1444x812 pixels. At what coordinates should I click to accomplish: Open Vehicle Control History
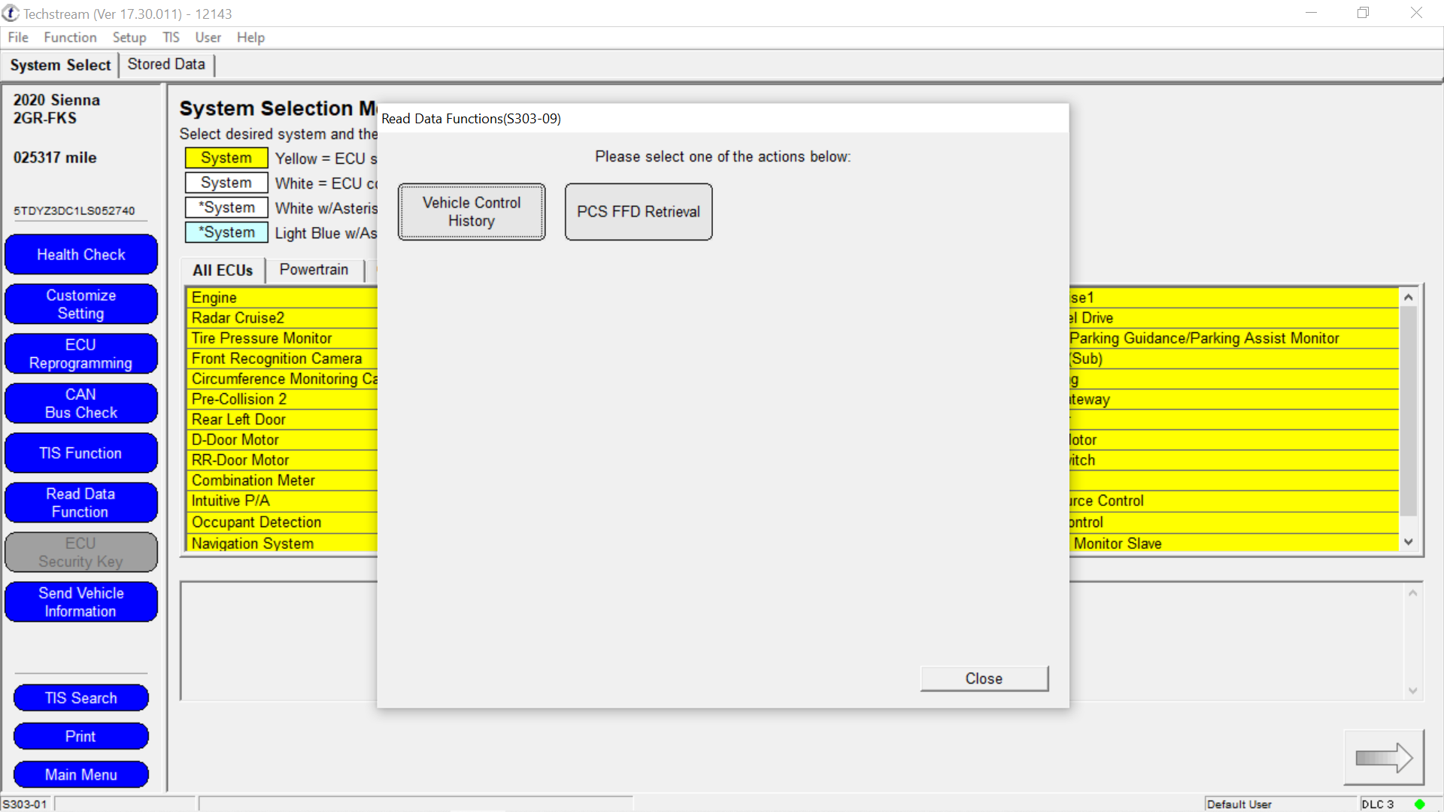[x=472, y=212]
